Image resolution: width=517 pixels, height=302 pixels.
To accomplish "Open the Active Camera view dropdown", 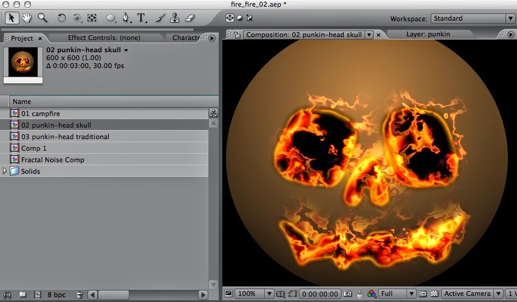I will coord(470,294).
